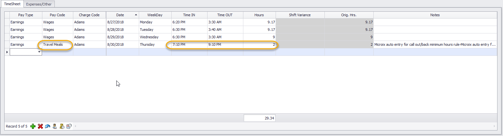Screen dimensions: 503x136
Task: Click the total hours 29.34 field
Action: coord(260,118)
